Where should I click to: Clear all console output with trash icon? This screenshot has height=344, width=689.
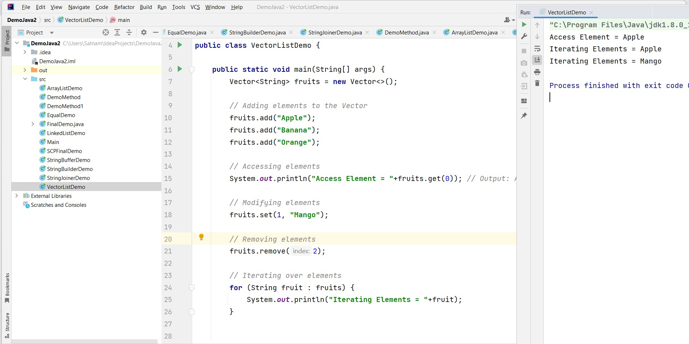(537, 83)
